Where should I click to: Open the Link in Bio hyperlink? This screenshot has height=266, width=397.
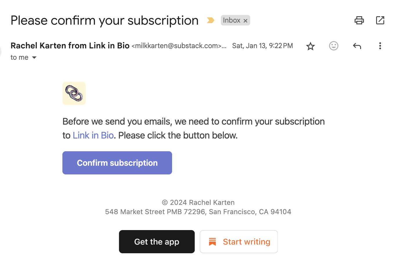coord(93,135)
